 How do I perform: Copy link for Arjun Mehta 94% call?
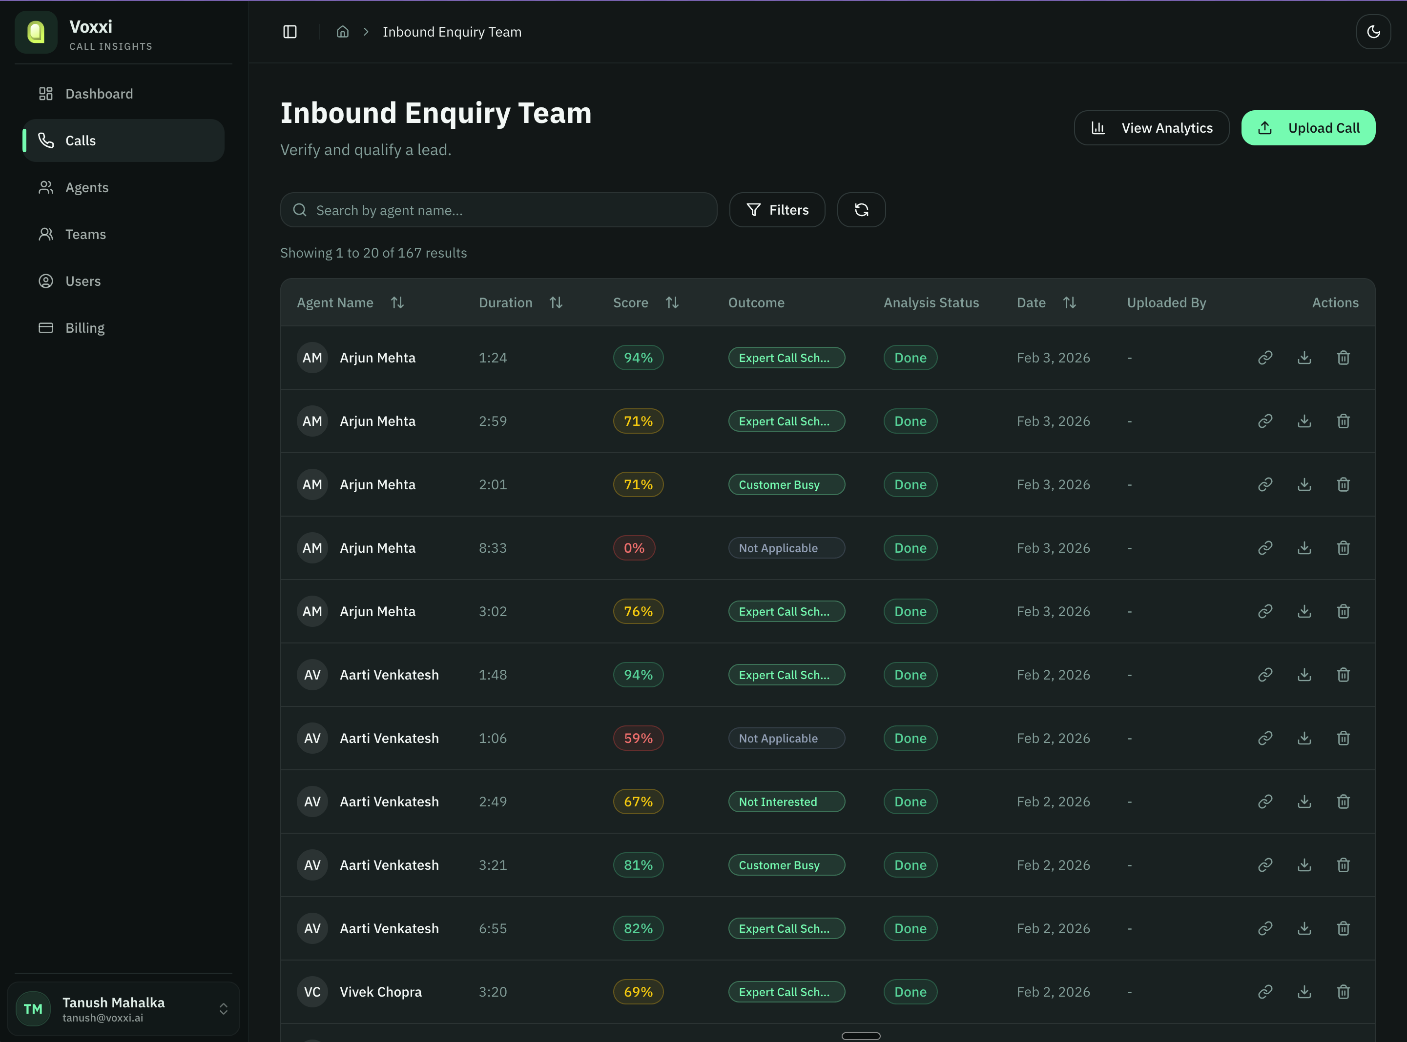(1265, 358)
